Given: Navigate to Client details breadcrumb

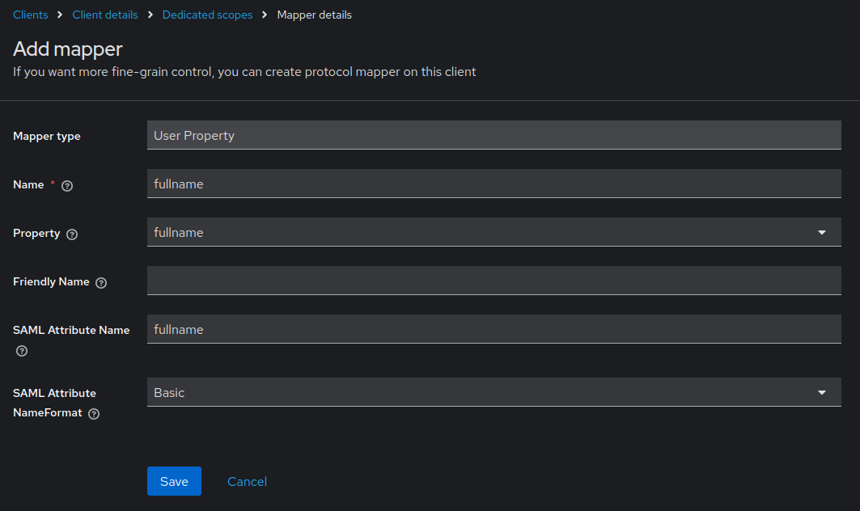Looking at the screenshot, I should click(105, 15).
